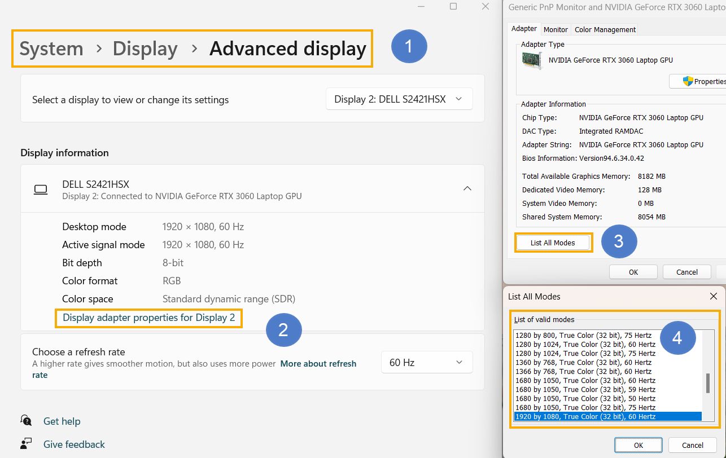
Task: Click the Get help headset icon
Action: click(26, 421)
